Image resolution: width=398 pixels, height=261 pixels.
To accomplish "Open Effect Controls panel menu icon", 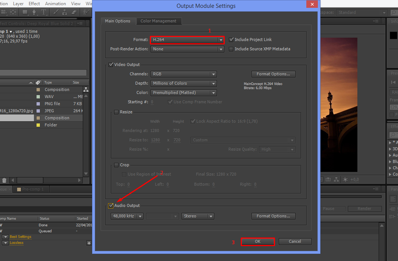I will click(x=80, y=23).
